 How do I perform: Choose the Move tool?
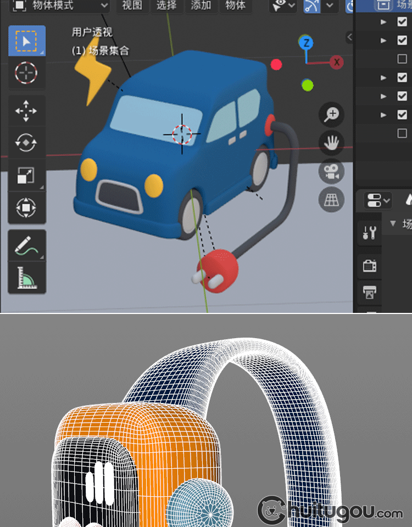pyautogui.click(x=26, y=111)
